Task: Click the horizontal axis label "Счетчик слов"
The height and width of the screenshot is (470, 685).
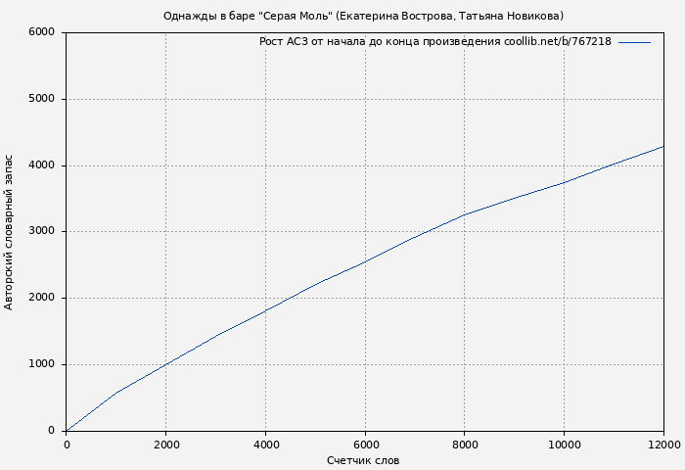Action: coord(363,460)
